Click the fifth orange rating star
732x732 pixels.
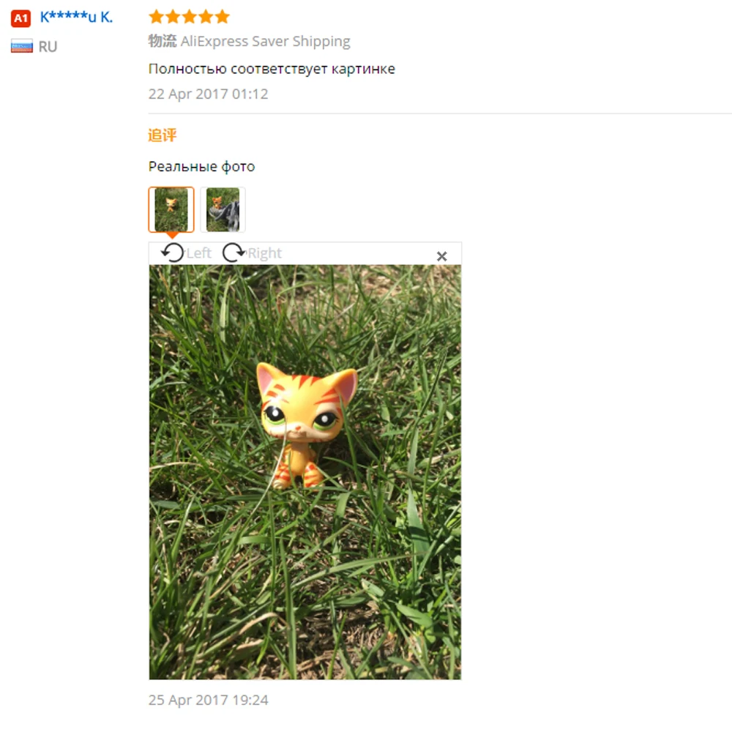[x=223, y=17]
